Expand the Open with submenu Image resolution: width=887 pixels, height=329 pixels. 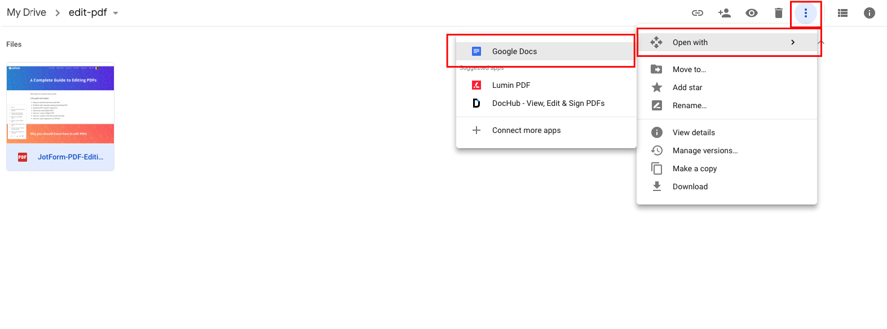click(727, 42)
